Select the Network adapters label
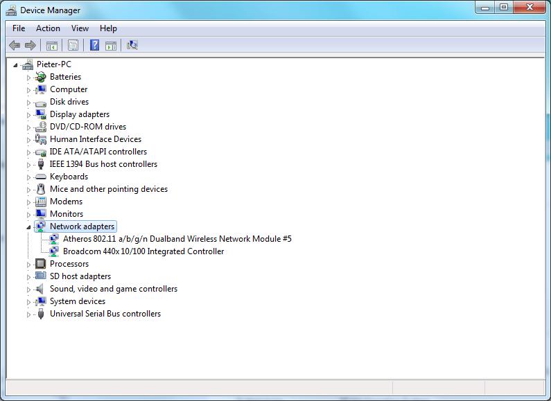 (82, 226)
